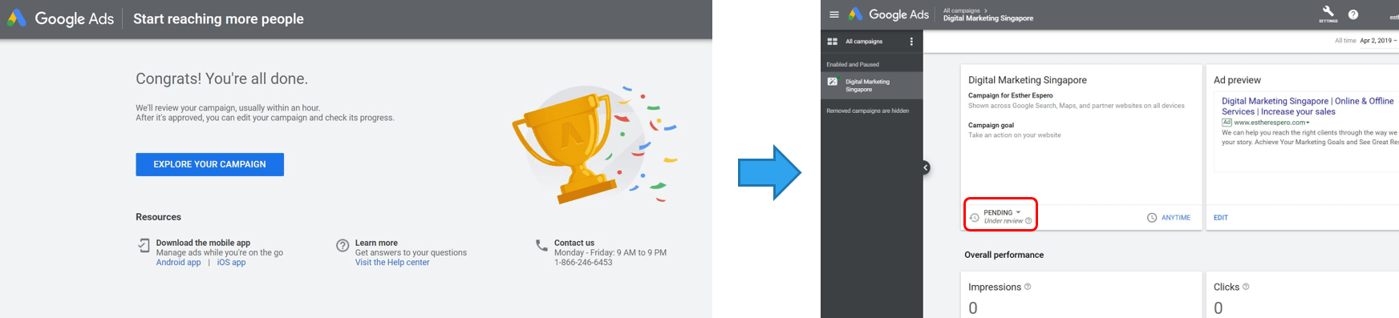Click Removed campaigns are hidden text

click(x=868, y=111)
